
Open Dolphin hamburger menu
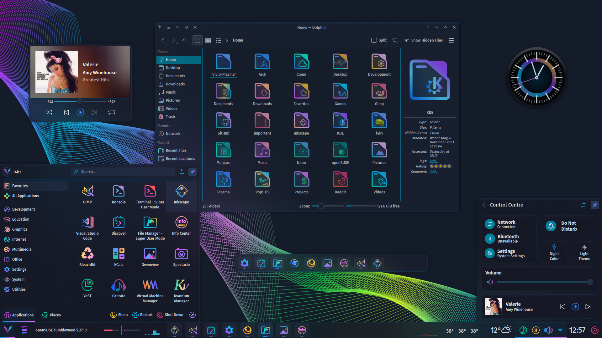pyautogui.click(x=451, y=40)
